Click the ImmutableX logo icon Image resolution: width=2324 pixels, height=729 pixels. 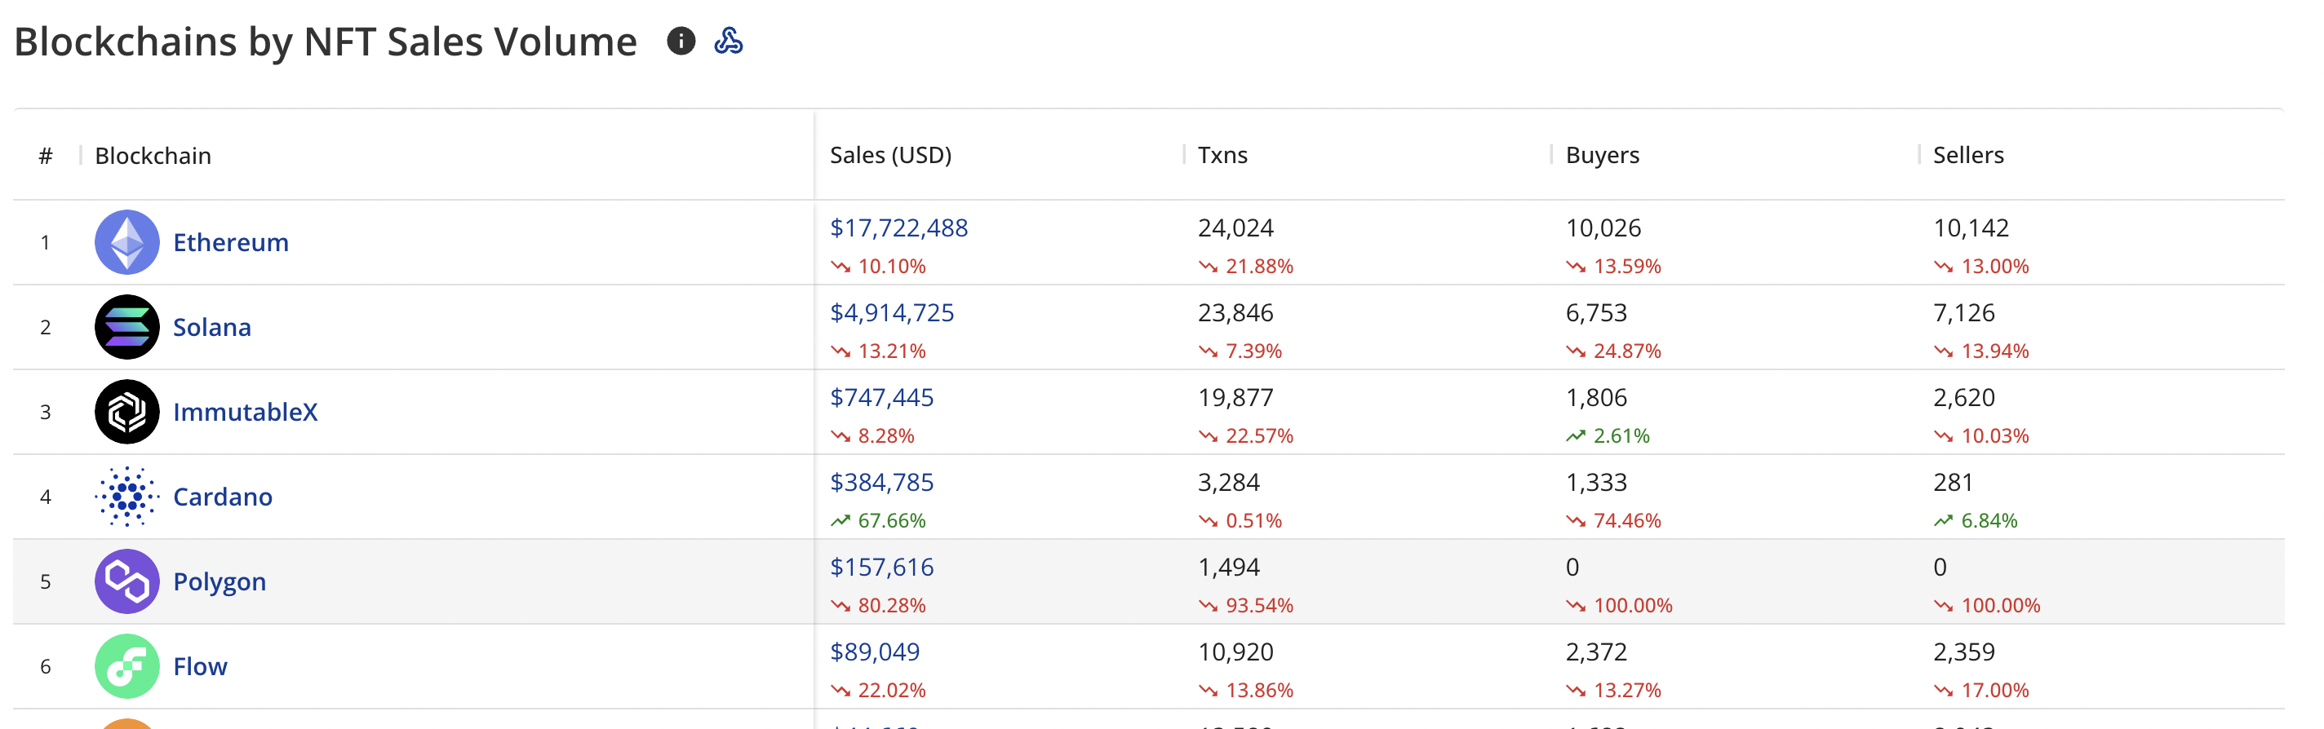click(x=127, y=412)
